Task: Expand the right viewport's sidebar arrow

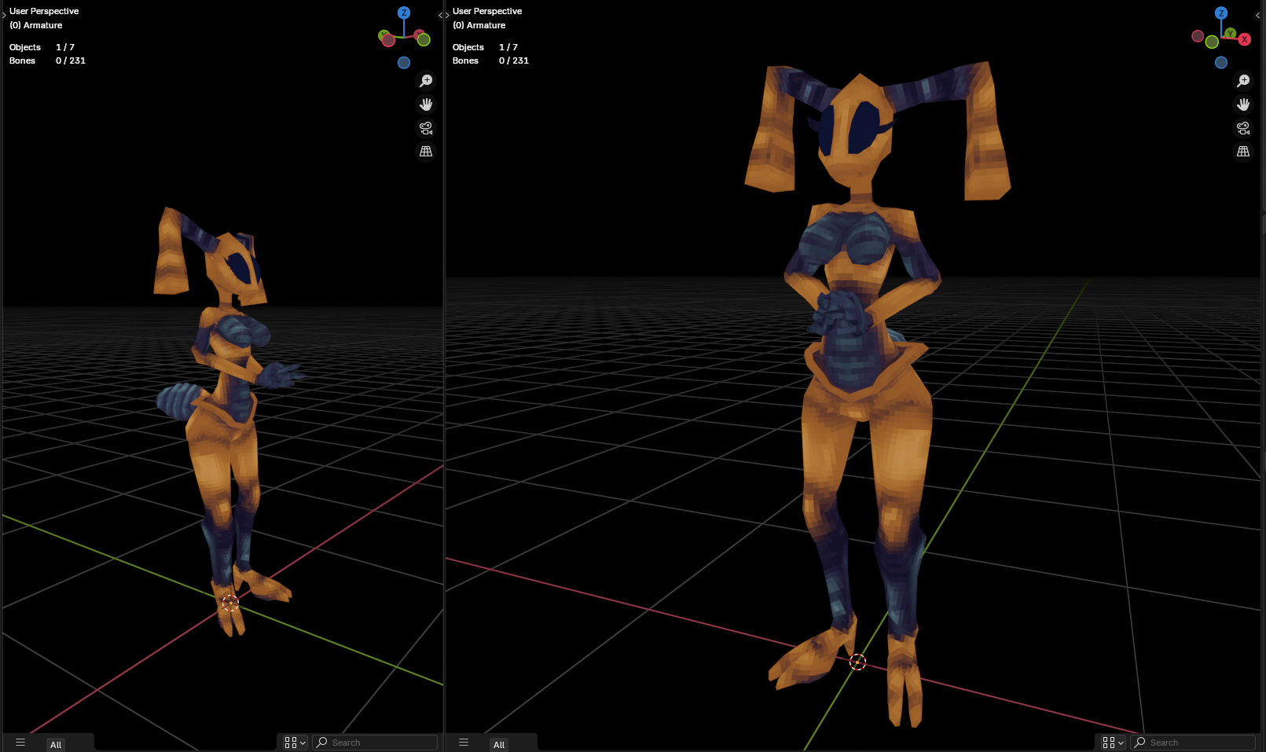Action: [x=1258, y=15]
